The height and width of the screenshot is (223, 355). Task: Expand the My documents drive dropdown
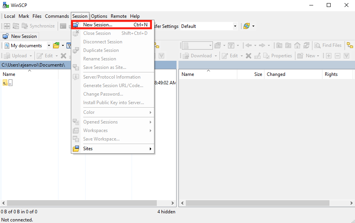point(49,46)
